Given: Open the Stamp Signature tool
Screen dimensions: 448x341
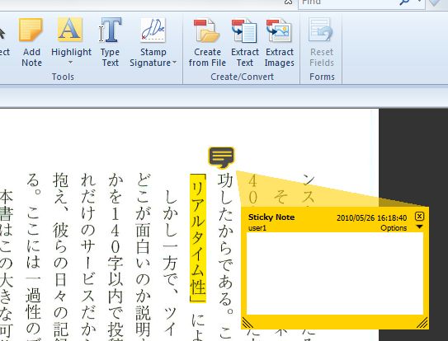Looking at the screenshot, I should click(x=153, y=43).
